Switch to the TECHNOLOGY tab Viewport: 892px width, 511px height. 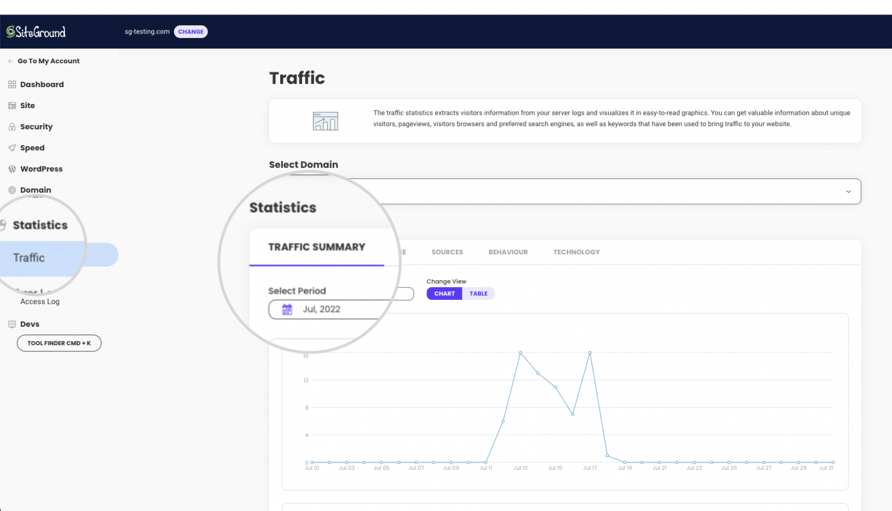[x=577, y=252]
